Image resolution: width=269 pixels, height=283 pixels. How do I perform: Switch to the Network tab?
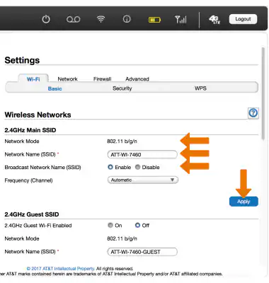coord(67,79)
